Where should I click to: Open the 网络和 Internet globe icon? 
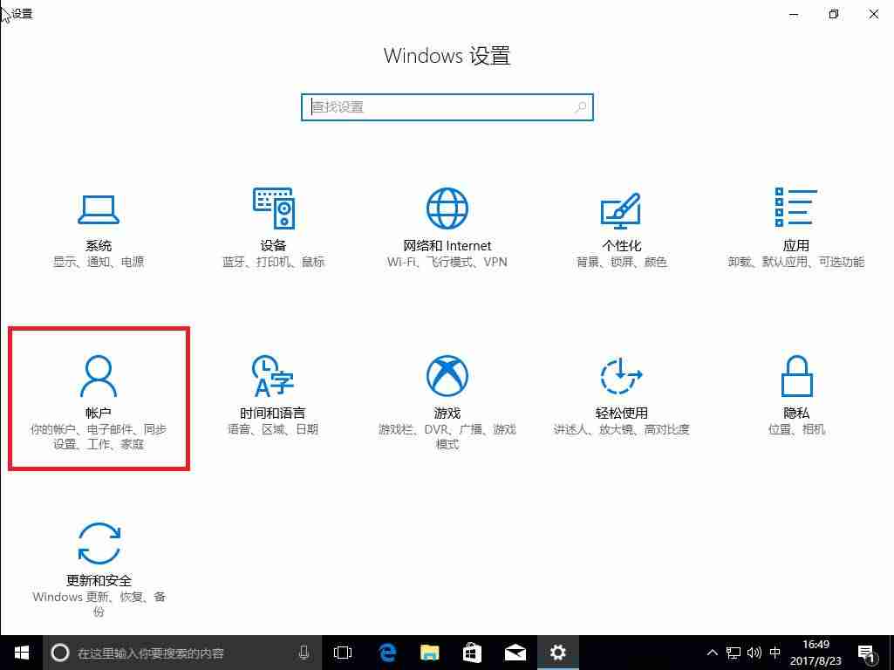click(x=447, y=209)
